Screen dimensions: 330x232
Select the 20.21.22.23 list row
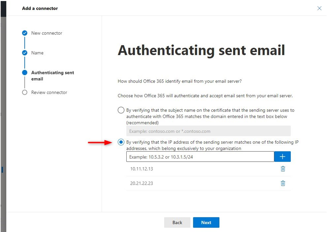[x=208, y=184]
